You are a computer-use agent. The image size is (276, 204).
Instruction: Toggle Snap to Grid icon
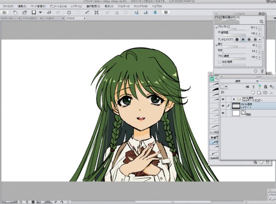(155, 12)
